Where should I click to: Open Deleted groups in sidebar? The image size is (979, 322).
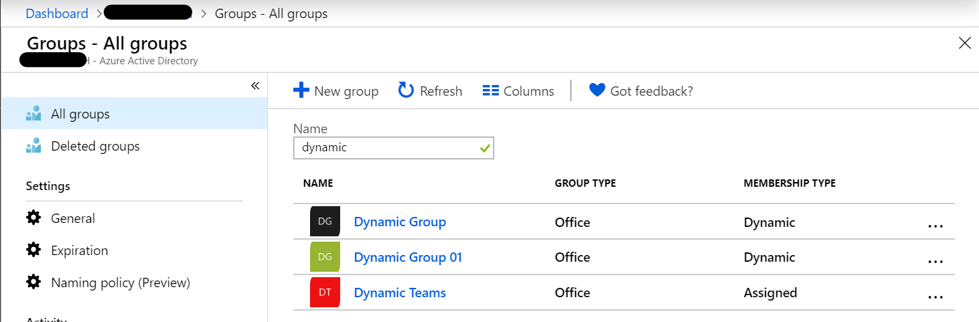[95, 146]
